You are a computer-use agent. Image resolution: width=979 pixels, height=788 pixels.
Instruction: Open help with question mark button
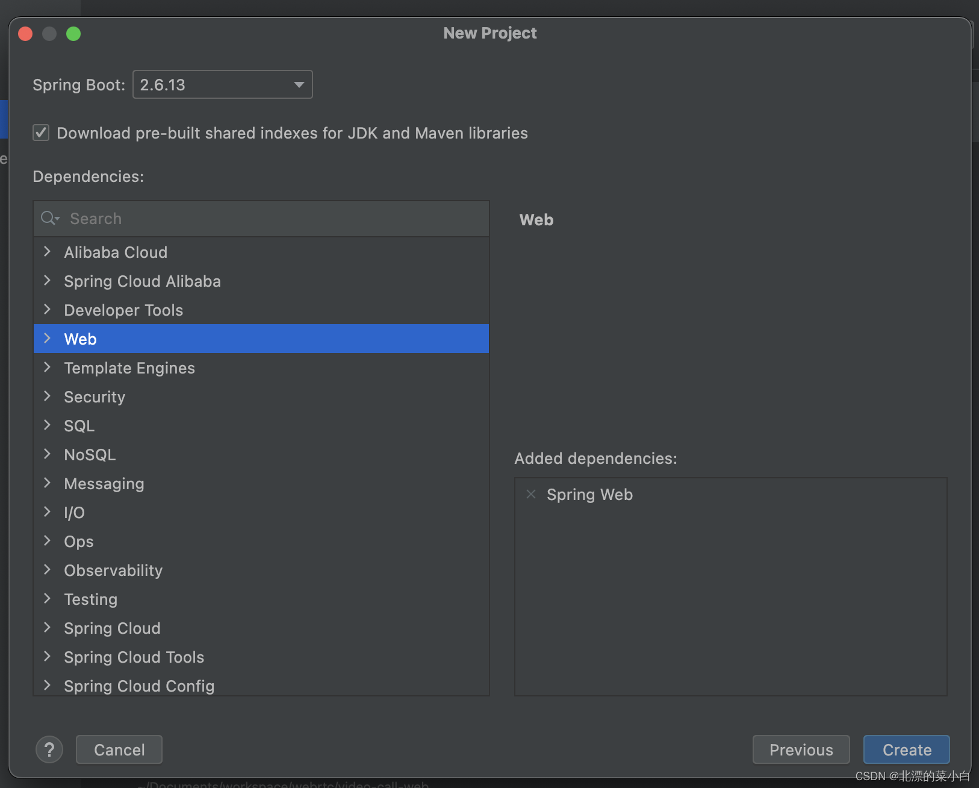point(49,749)
